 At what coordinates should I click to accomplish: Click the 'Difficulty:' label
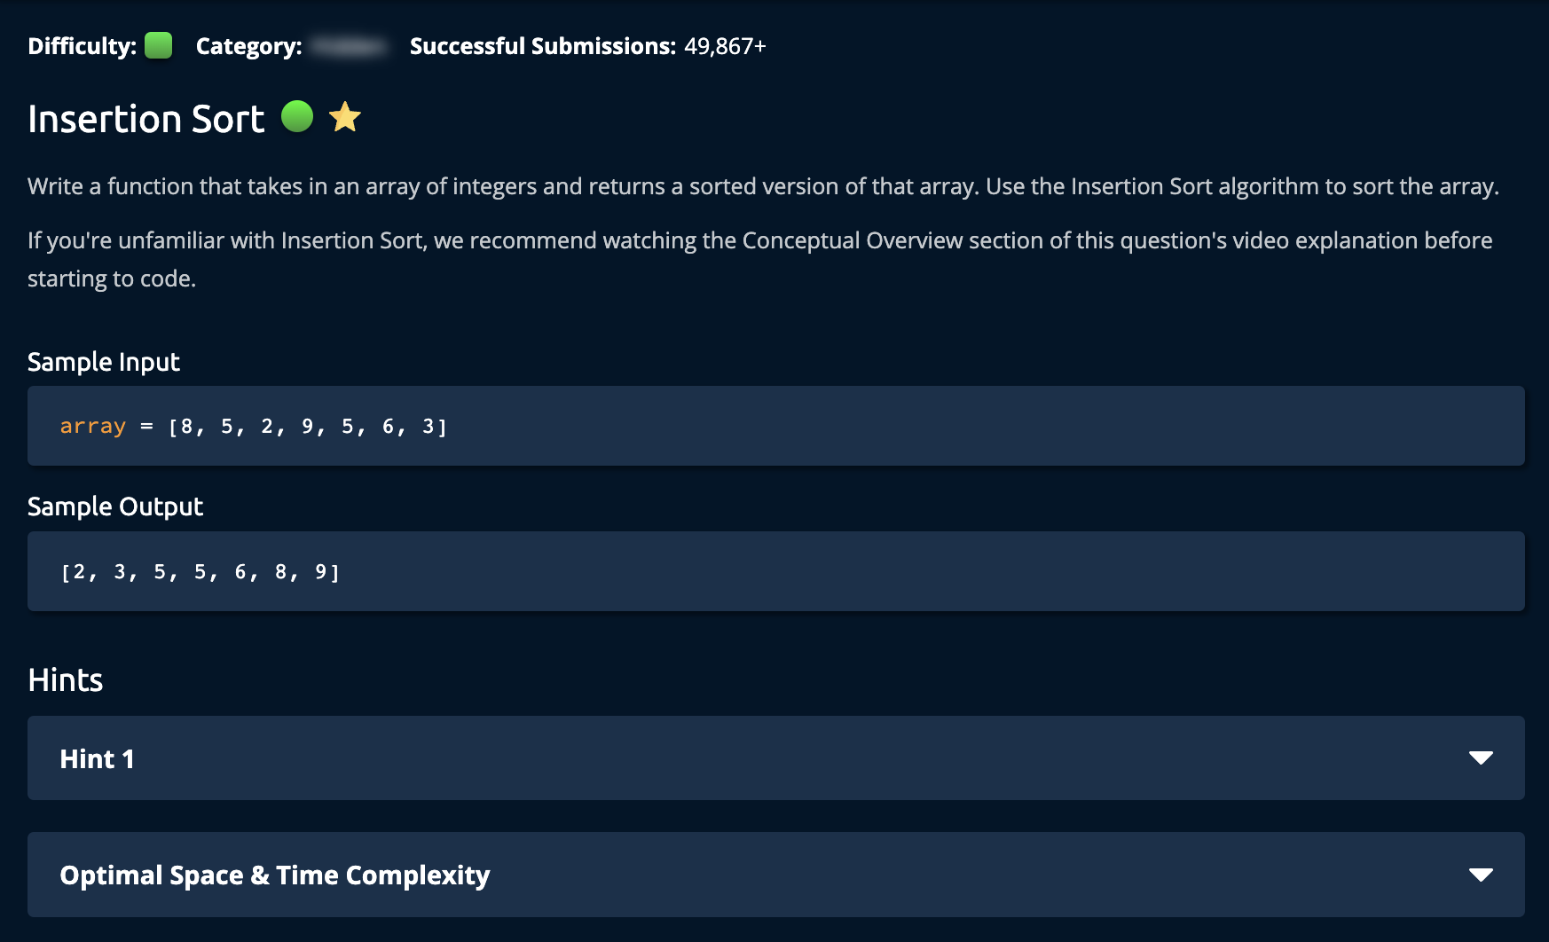(x=83, y=46)
